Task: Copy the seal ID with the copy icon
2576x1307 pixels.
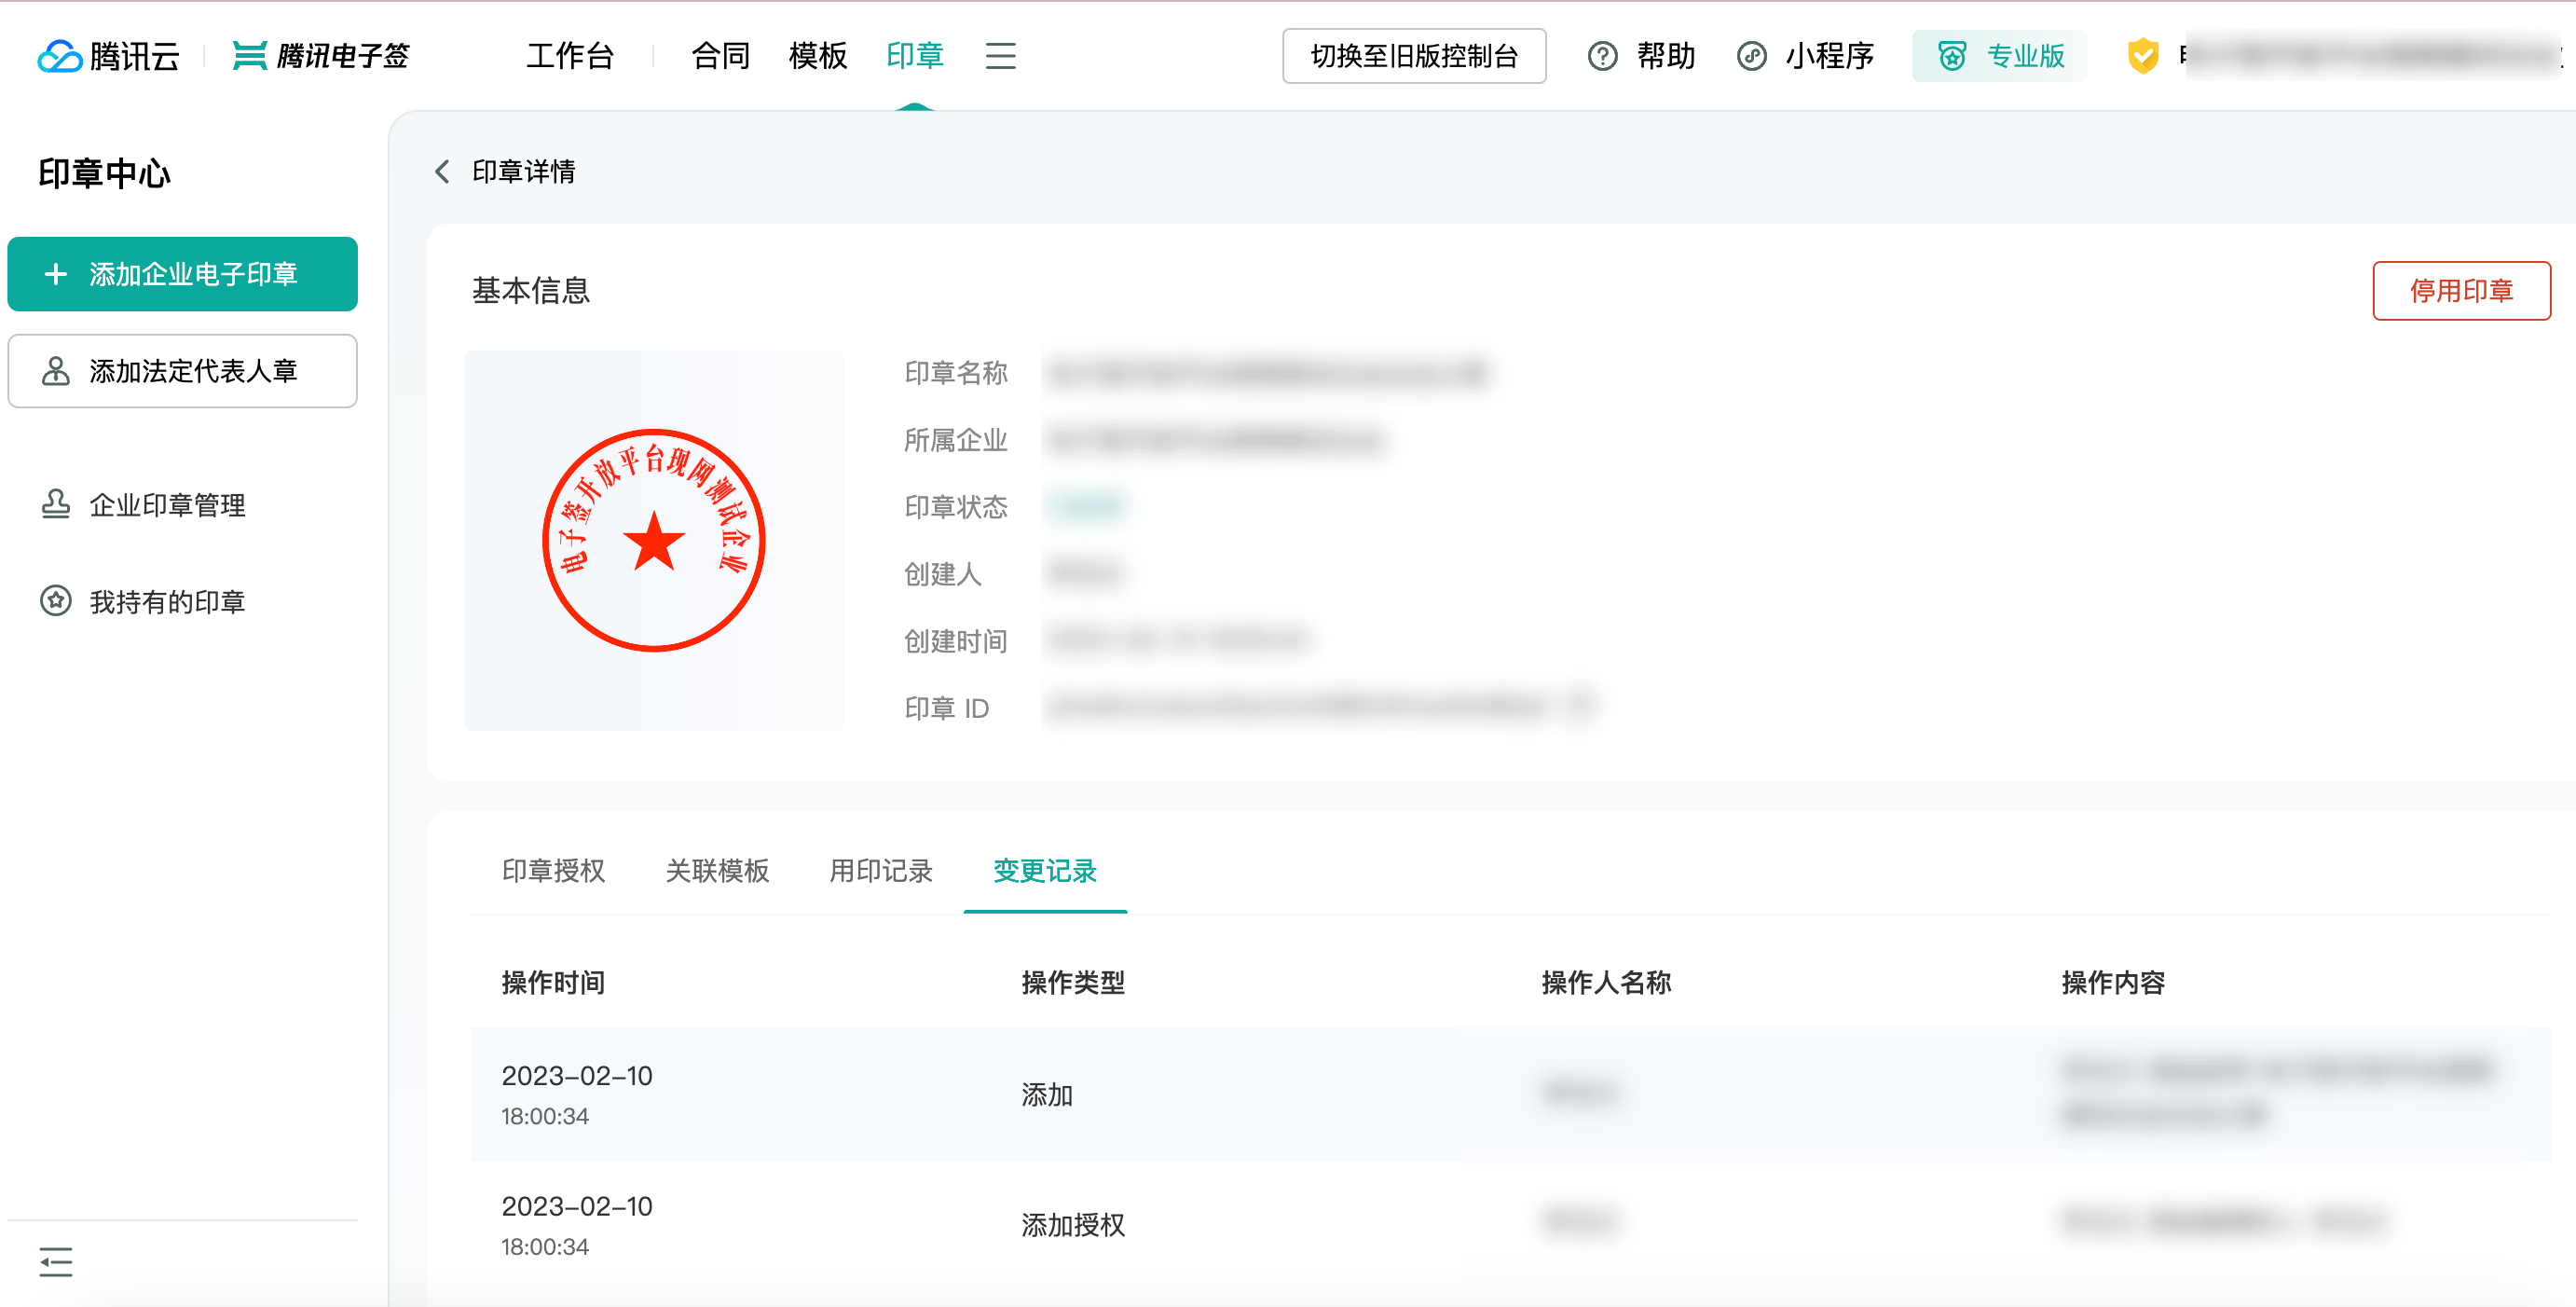Action: 1581,706
